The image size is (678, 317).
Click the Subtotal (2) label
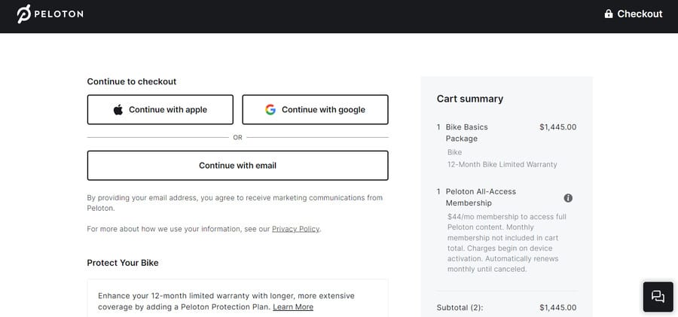tap(460, 307)
